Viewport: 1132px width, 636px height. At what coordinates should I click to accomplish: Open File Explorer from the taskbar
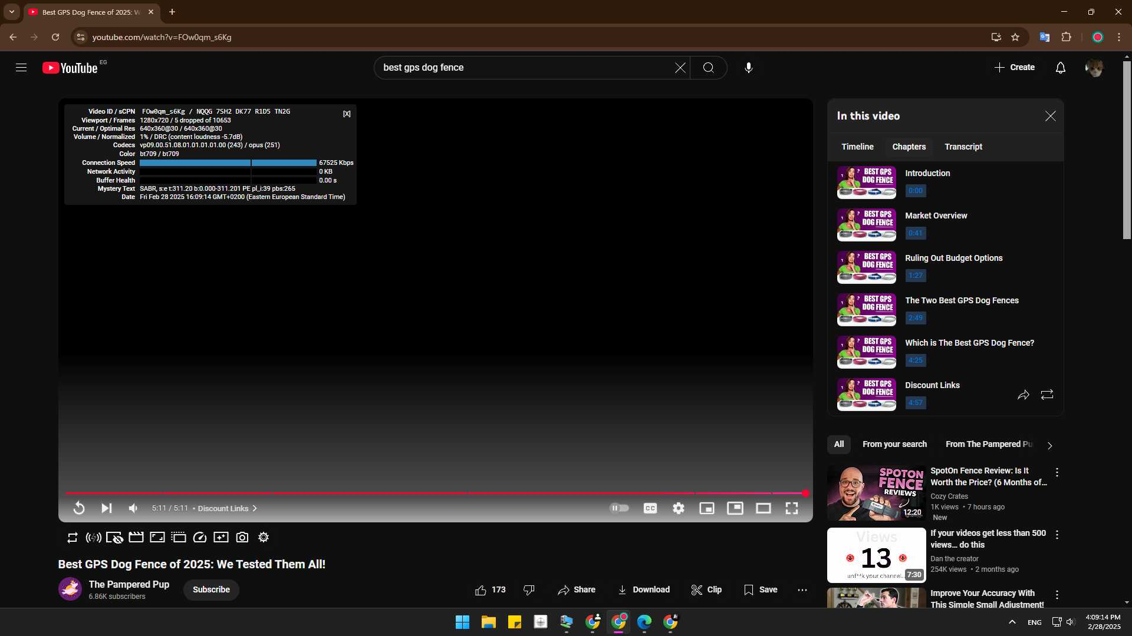click(489, 622)
